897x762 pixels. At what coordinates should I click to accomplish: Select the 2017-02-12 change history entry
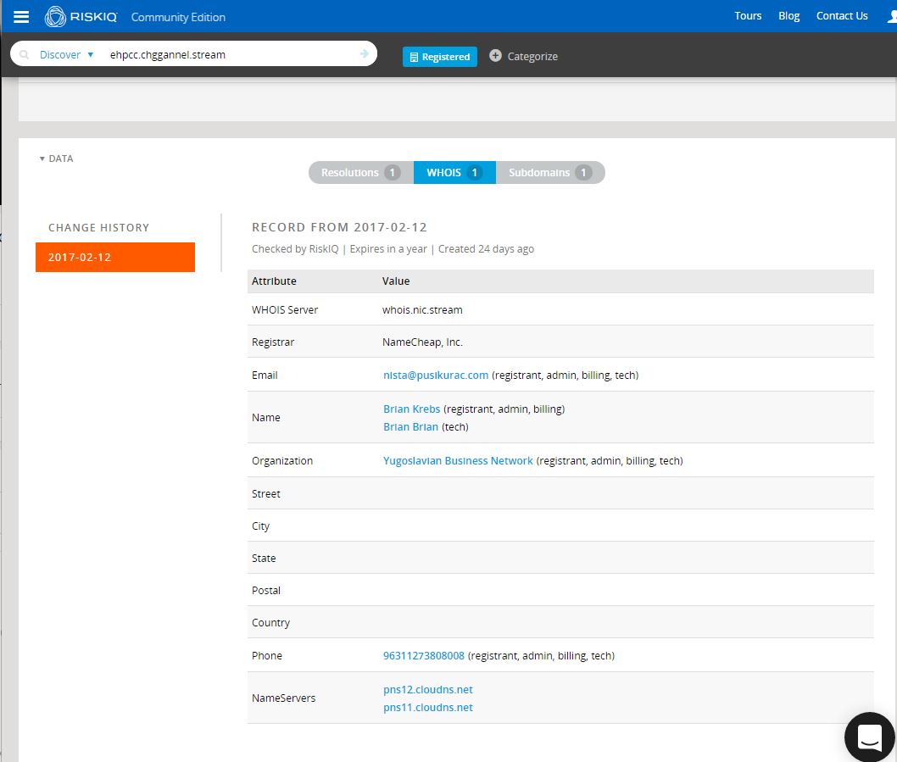coord(115,258)
